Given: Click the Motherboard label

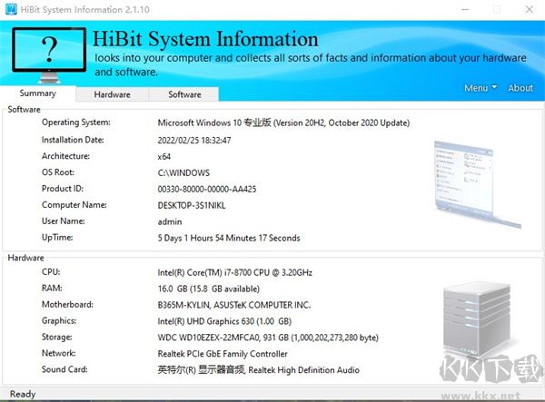Looking at the screenshot, I should pyautogui.click(x=67, y=305).
